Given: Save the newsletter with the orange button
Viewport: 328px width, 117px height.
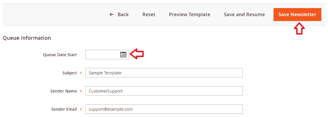Looking at the screenshot, I should coord(297,15).
